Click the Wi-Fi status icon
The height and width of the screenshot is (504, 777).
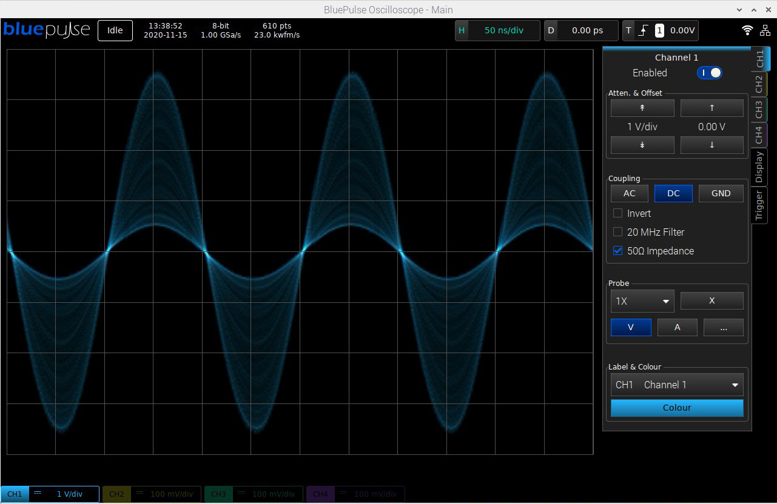coord(748,30)
